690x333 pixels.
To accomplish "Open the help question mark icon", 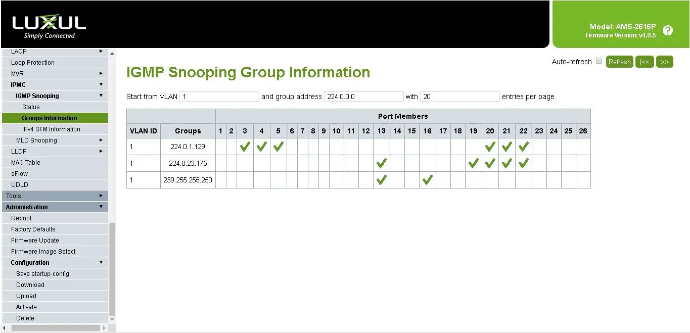I will (x=667, y=30).
